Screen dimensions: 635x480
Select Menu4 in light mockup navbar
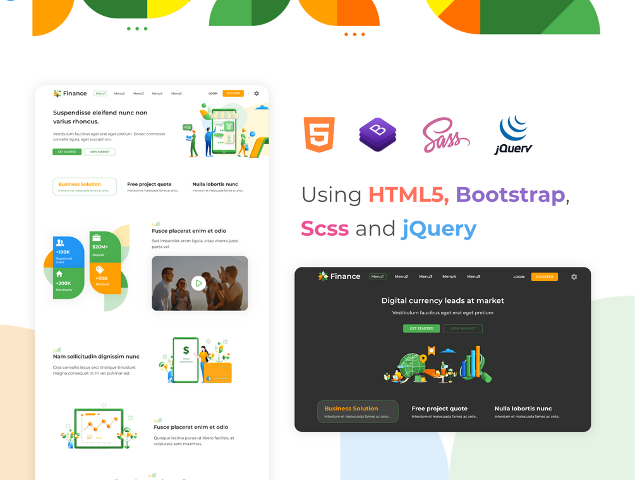157,94
